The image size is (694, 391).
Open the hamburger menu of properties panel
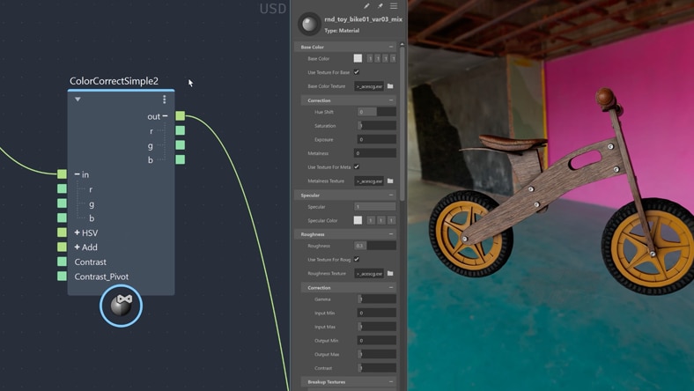point(394,6)
